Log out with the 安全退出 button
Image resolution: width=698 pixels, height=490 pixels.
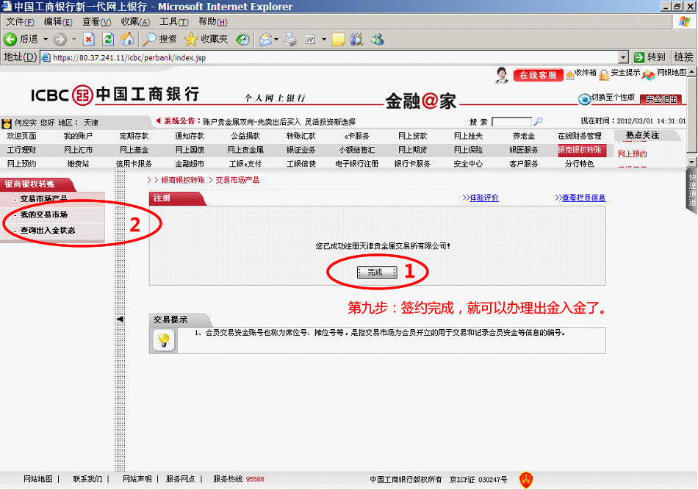coord(661,100)
